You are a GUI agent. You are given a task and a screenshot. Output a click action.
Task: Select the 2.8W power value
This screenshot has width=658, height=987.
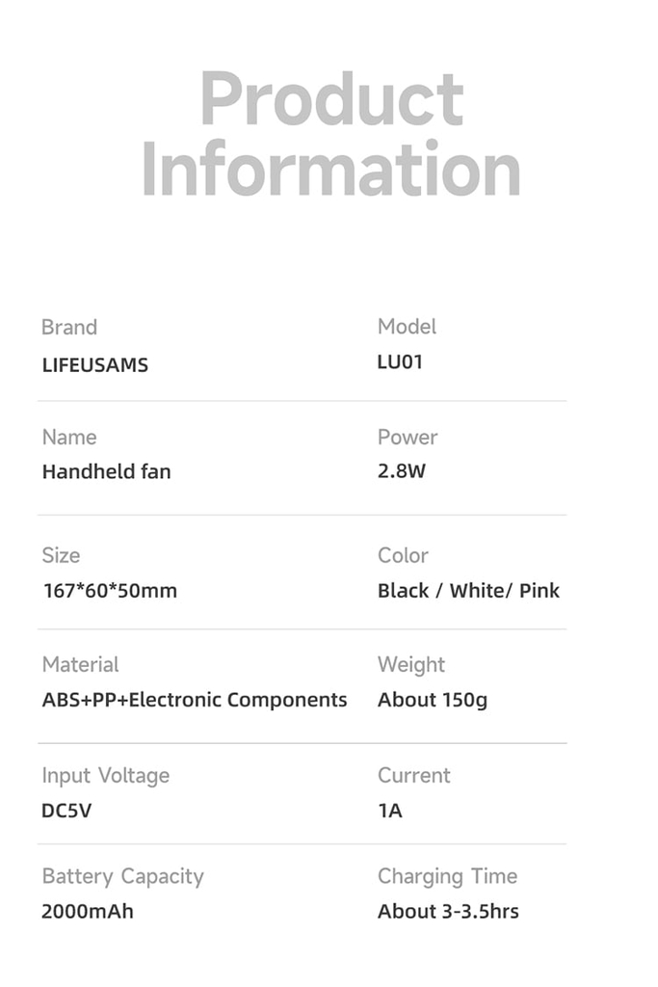pyautogui.click(x=401, y=472)
